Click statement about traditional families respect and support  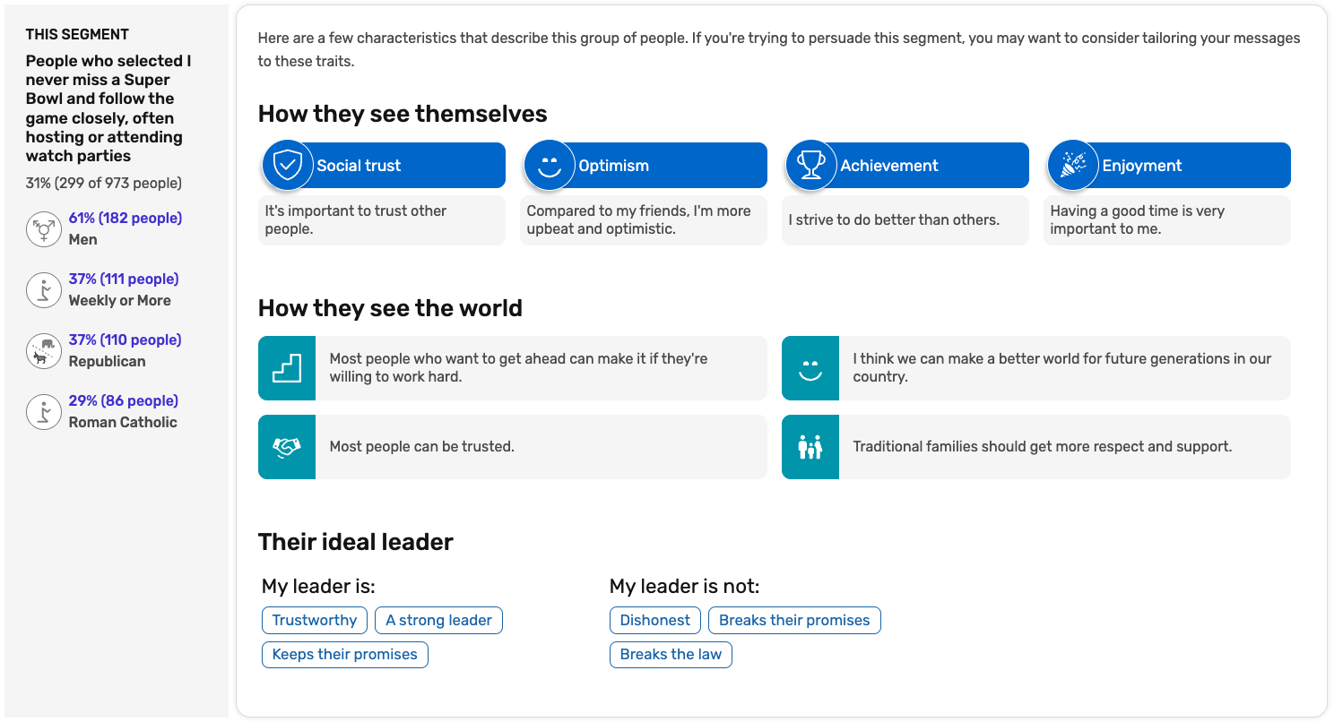[1043, 446]
